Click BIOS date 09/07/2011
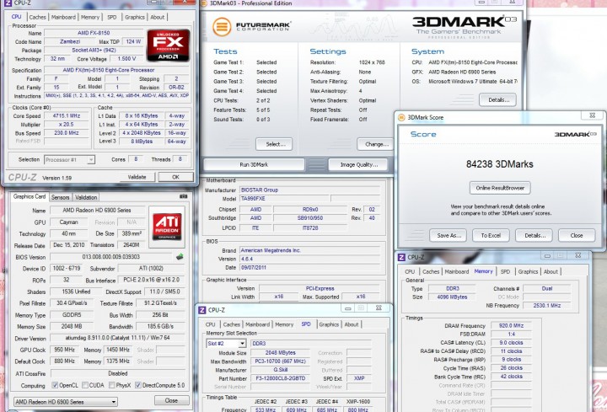 point(309,268)
